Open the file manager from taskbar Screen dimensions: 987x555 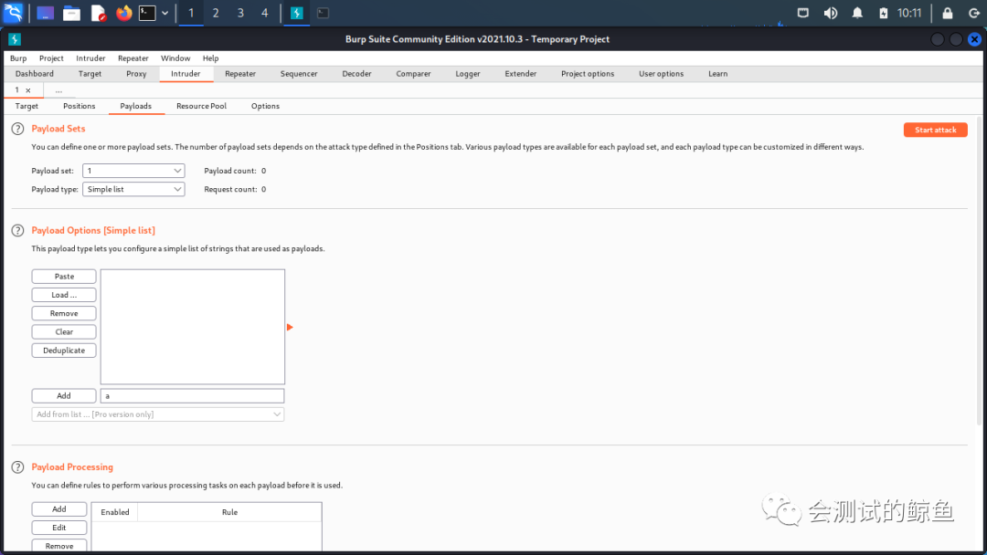[72, 13]
